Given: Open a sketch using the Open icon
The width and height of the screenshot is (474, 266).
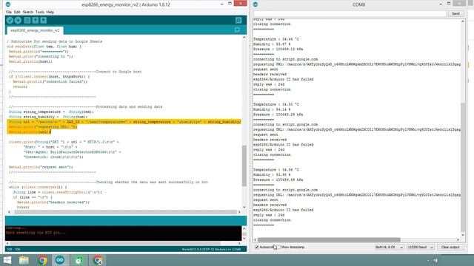Looking at the screenshot, I should (x=36, y=20).
